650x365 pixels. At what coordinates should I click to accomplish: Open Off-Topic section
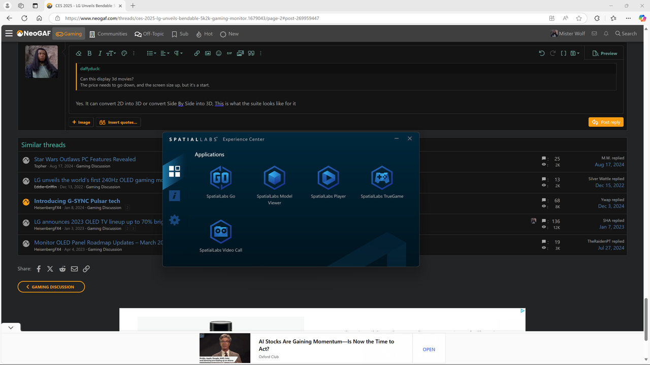click(x=149, y=34)
